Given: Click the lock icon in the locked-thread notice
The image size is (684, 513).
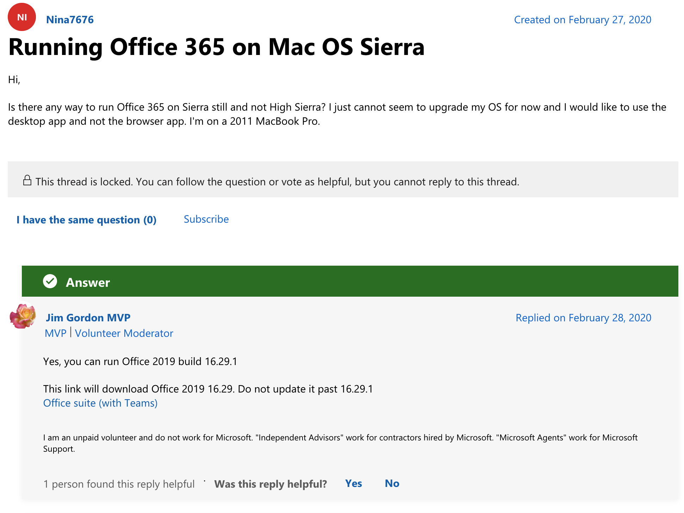Looking at the screenshot, I should point(27,180).
